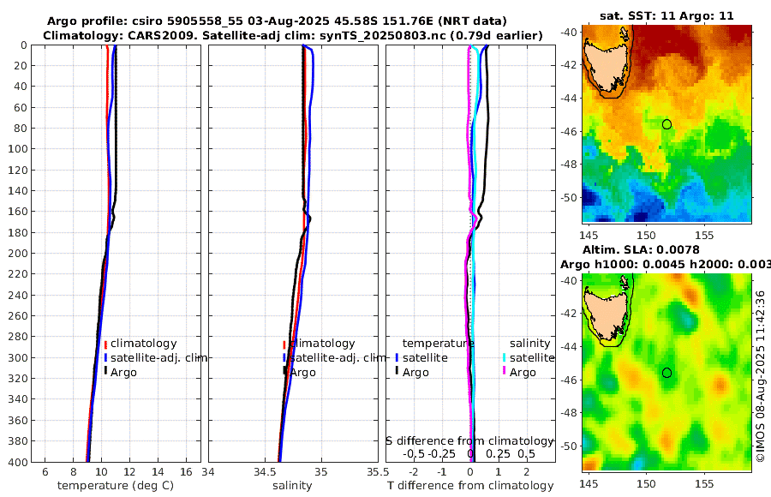Click the 'temperature (deg C)' axis label
Screen dimensions: 771x497
(x=116, y=486)
